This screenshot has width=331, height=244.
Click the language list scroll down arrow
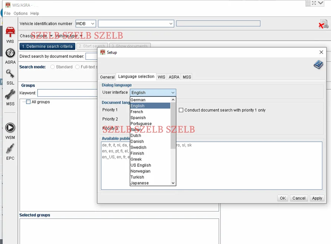tap(173, 183)
